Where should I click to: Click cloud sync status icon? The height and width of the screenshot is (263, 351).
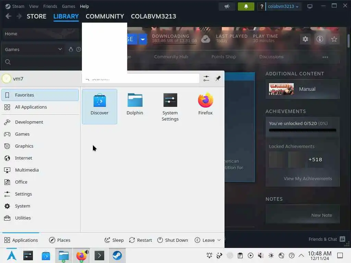pos(206,39)
